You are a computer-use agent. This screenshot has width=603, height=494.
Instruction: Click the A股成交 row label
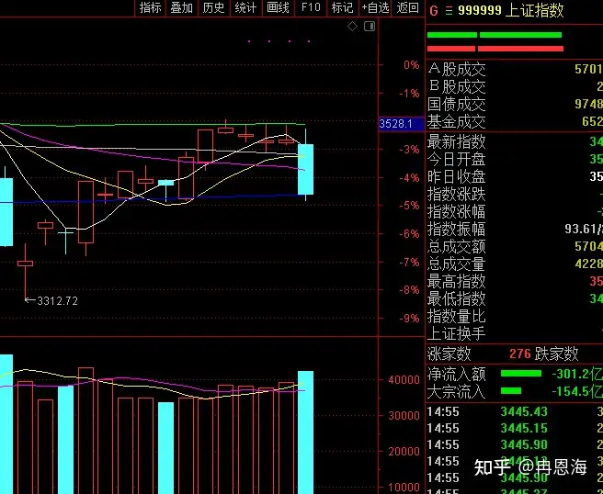457,70
